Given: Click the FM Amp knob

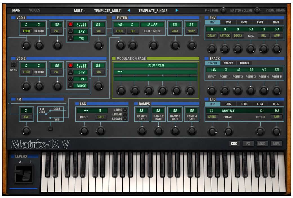Looking at the screenshot, I should tap(26, 131).
